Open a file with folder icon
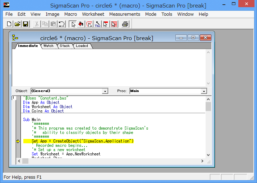 pyautogui.click(x=17, y=24)
